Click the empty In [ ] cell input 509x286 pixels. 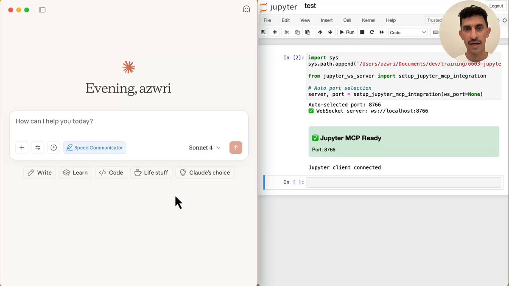point(404,182)
